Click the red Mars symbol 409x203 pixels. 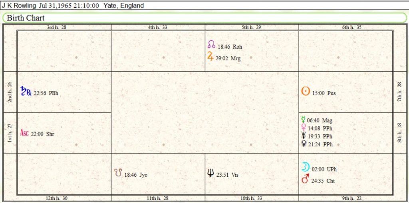pyautogui.click(x=305, y=179)
